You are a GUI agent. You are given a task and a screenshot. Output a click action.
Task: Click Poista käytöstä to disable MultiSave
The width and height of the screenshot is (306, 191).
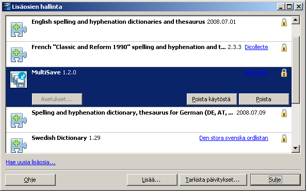212,99
